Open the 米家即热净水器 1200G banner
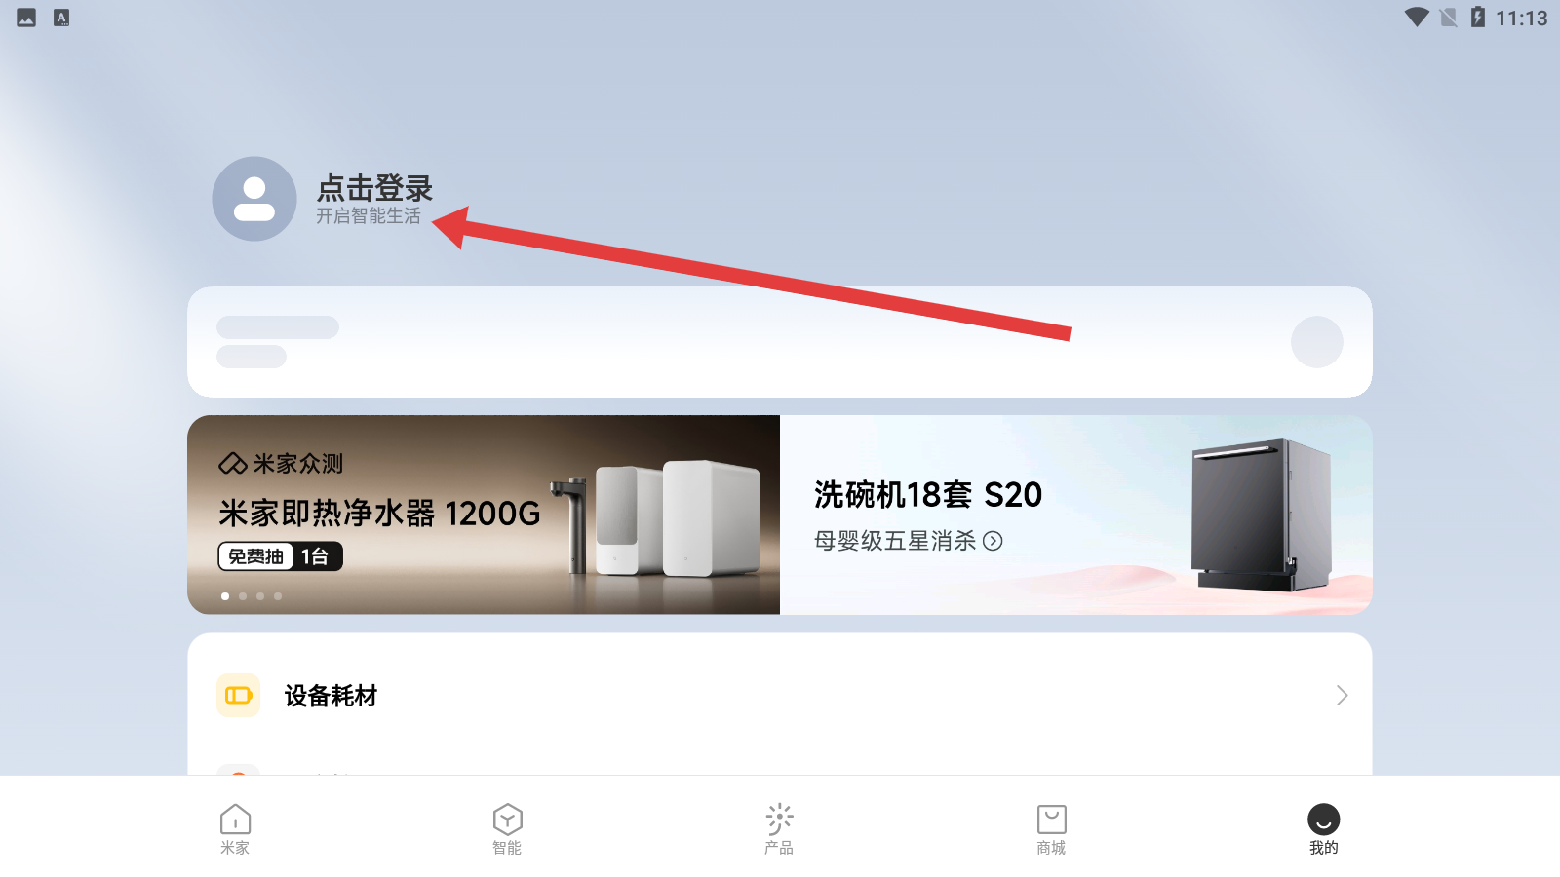The height and width of the screenshot is (877, 1560). click(x=484, y=515)
